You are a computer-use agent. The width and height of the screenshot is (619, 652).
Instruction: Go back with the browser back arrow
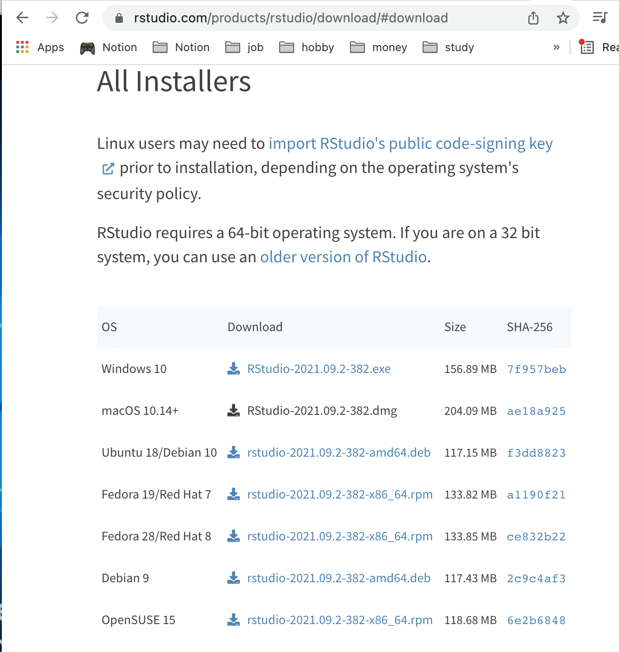click(22, 18)
